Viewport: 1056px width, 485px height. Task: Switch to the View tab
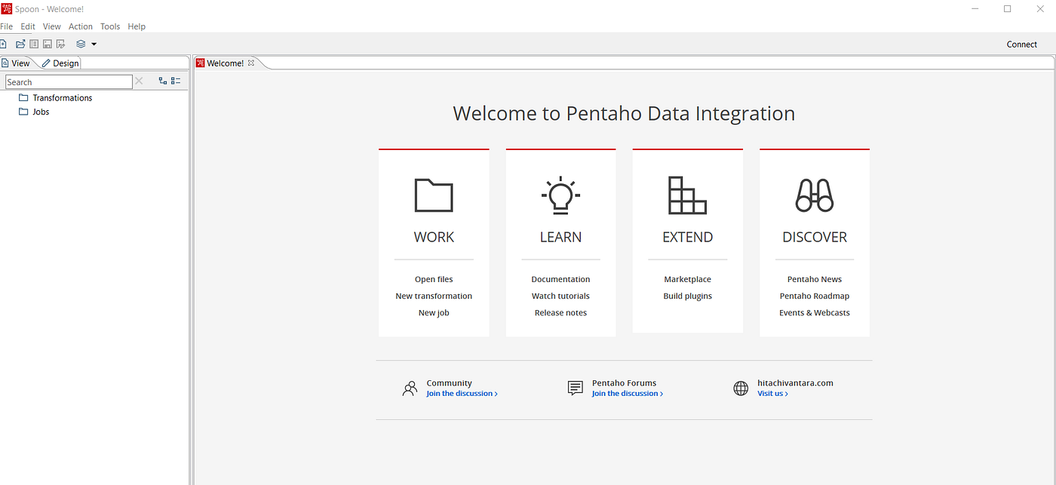[x=17, y=63]
